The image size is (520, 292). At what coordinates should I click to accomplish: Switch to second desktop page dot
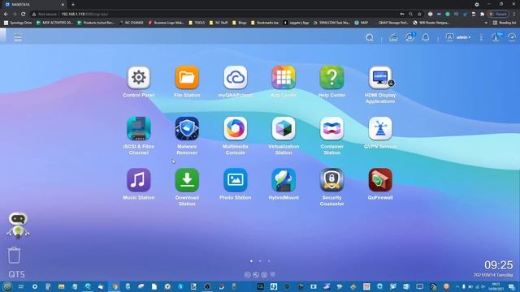point(260,261)
